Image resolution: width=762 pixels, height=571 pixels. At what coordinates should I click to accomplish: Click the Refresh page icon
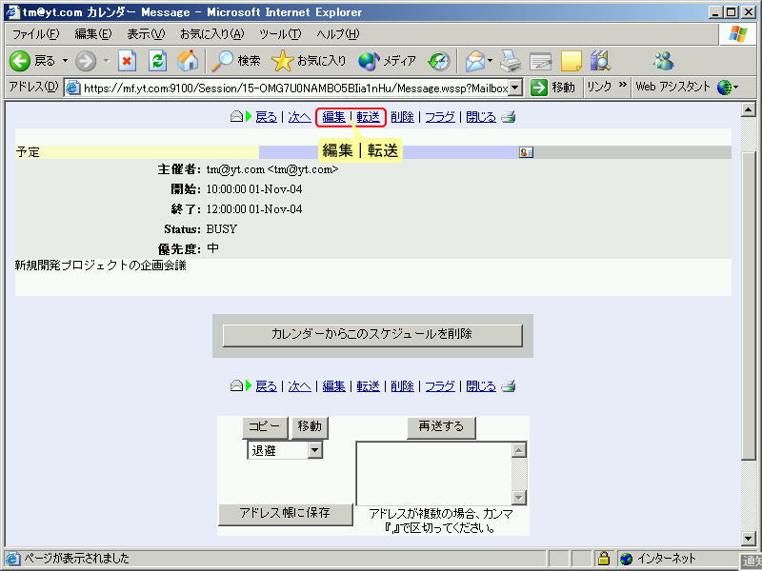[x=158, y=61]
